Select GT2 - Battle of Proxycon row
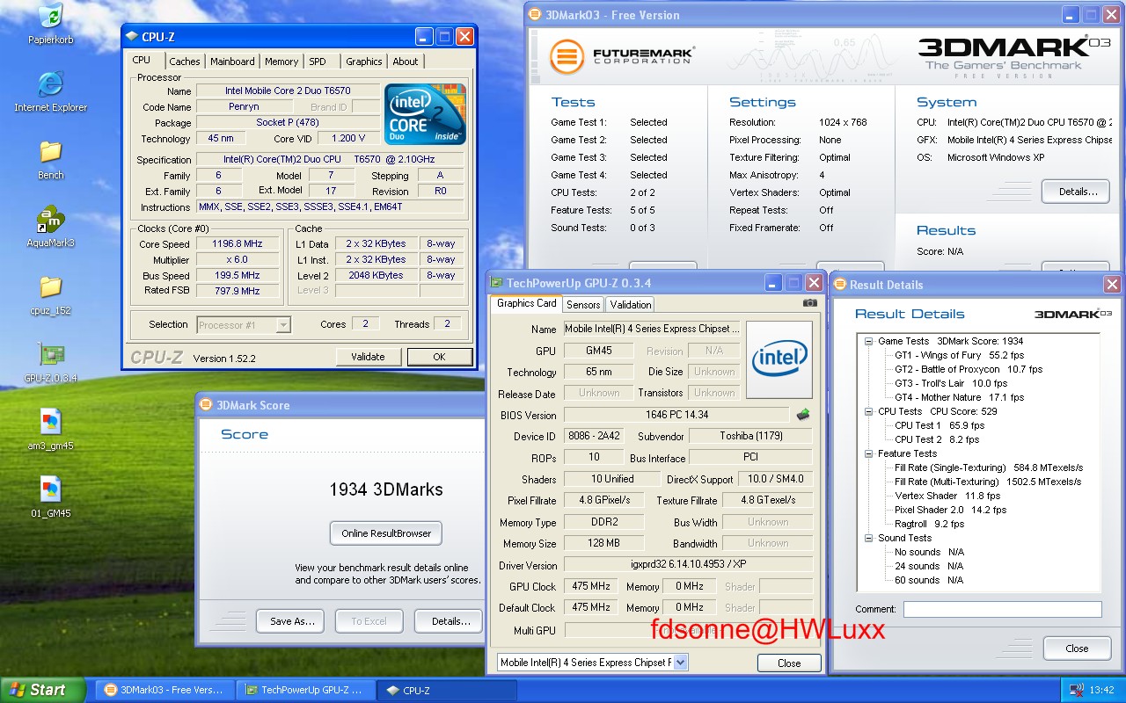The width and height of the screenshot is (1126, 703). pyautogui.click(x=969, y=369)
